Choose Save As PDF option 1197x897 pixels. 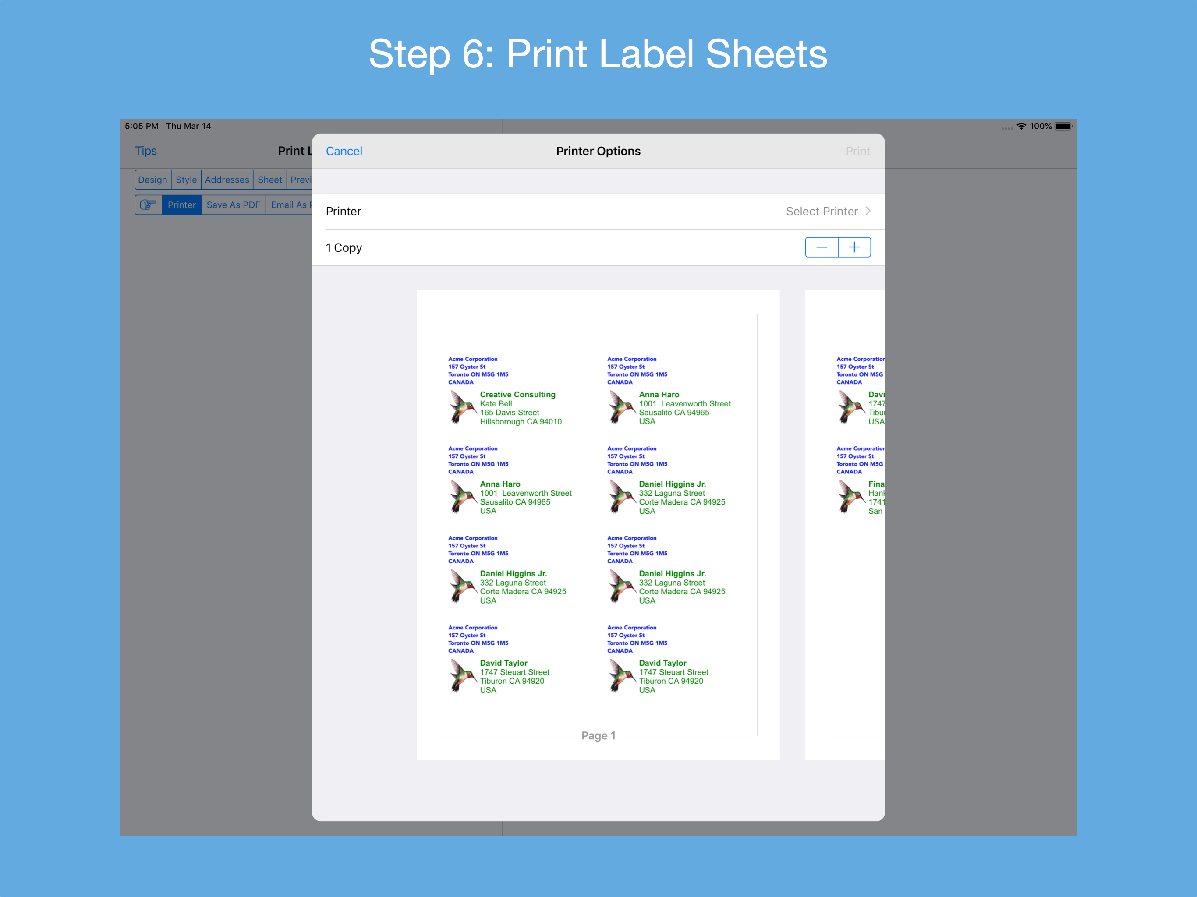click(x=233, y=205)
